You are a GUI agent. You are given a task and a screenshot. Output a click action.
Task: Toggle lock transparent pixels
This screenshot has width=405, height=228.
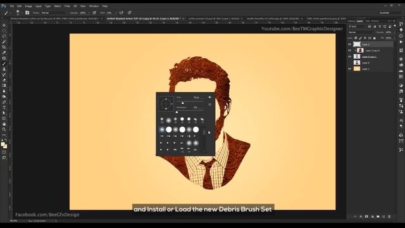356,38
